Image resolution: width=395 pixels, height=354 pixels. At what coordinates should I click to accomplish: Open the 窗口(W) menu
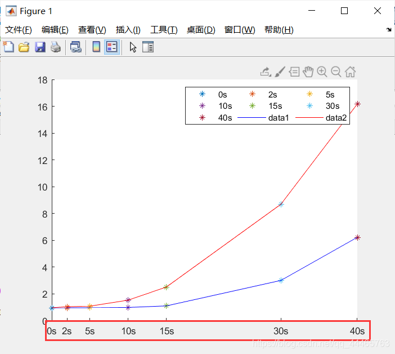pyautogui.click(x=240, y=30)
